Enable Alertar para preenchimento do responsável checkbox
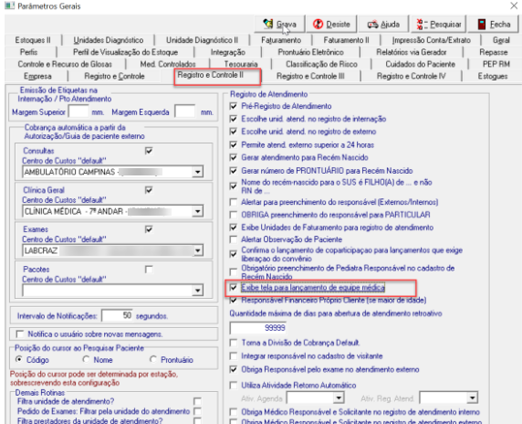This screenshot has width=522, height=424. (234, 202)
